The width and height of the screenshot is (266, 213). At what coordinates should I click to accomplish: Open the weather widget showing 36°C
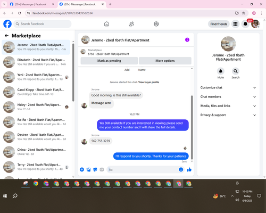[219, 196]
